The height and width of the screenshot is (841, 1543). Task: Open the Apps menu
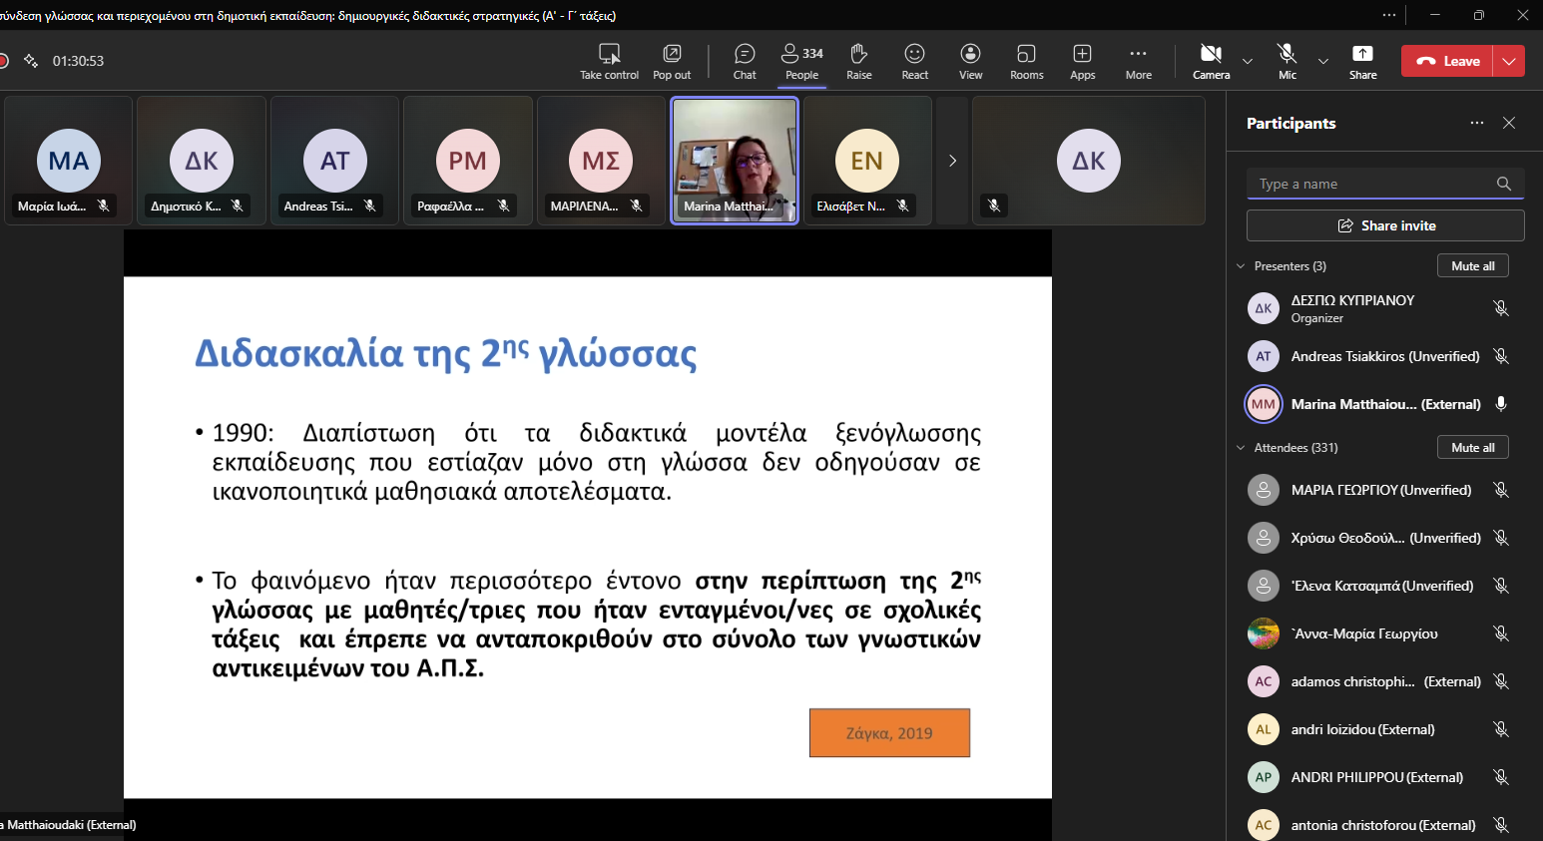[x=1082, y=61]
